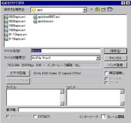Click the キャンセル button
The height and width of the screenshot is (123, 131).
(x=116, y=58)
